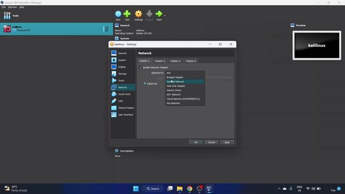Open the File menu
The width and height of the screenshot is (345, 194).
4,7
